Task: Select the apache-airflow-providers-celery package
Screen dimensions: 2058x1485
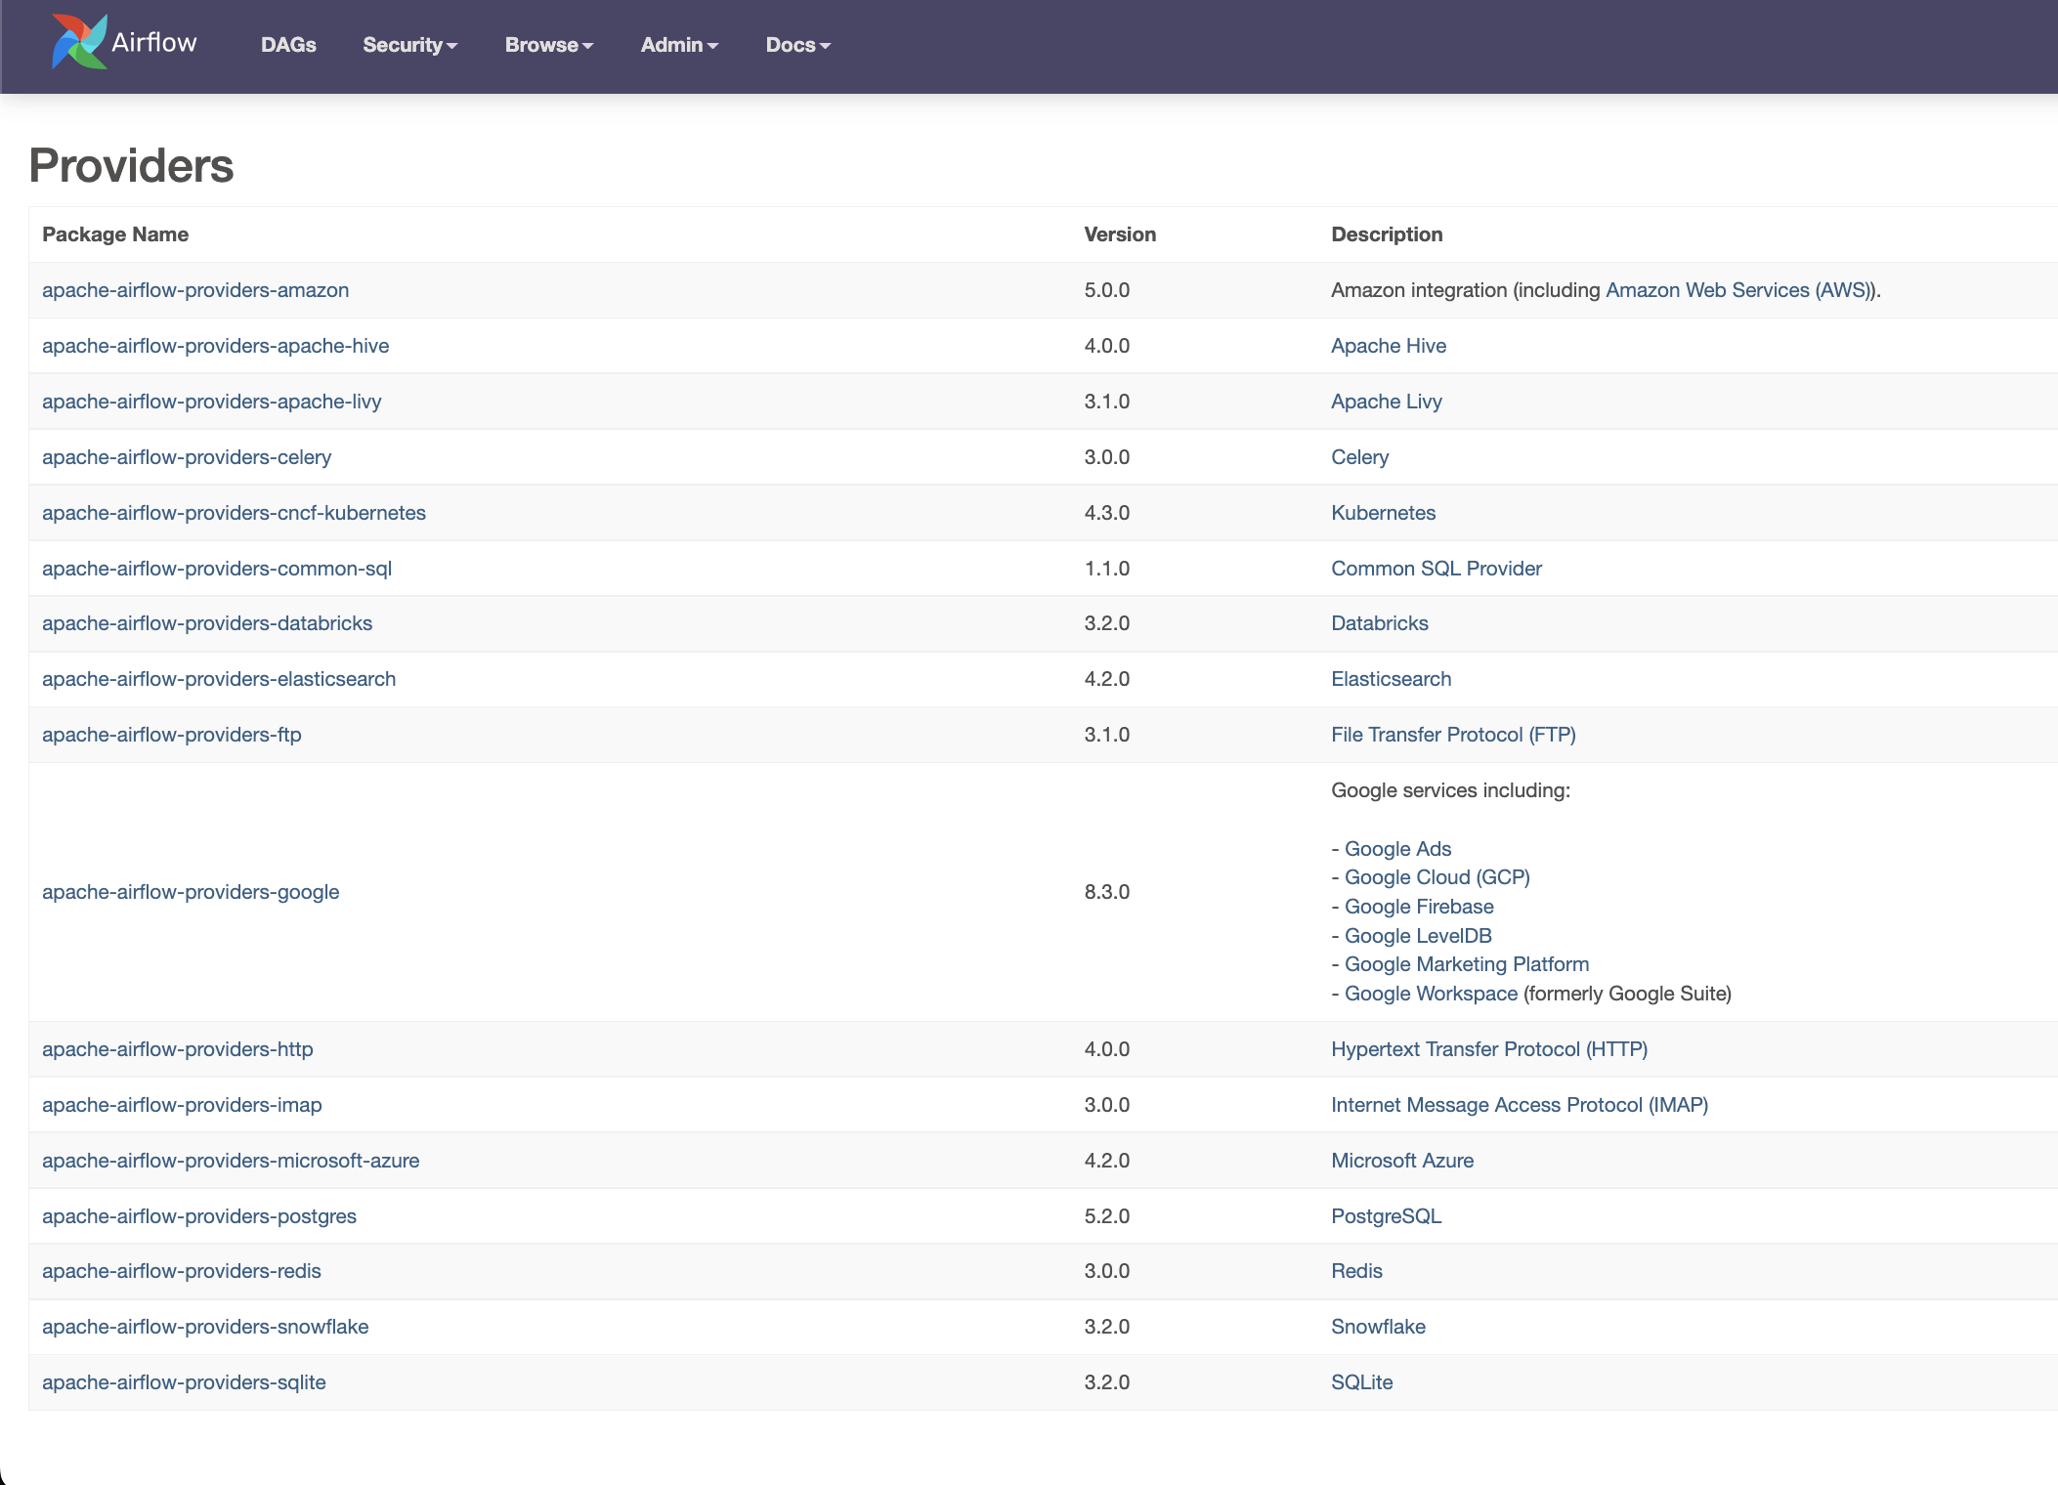Action: [x=186, y=456]
